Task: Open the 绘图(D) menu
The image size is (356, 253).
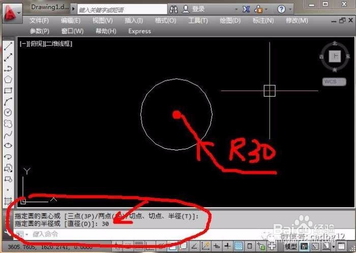Action: tap(230, 21)
